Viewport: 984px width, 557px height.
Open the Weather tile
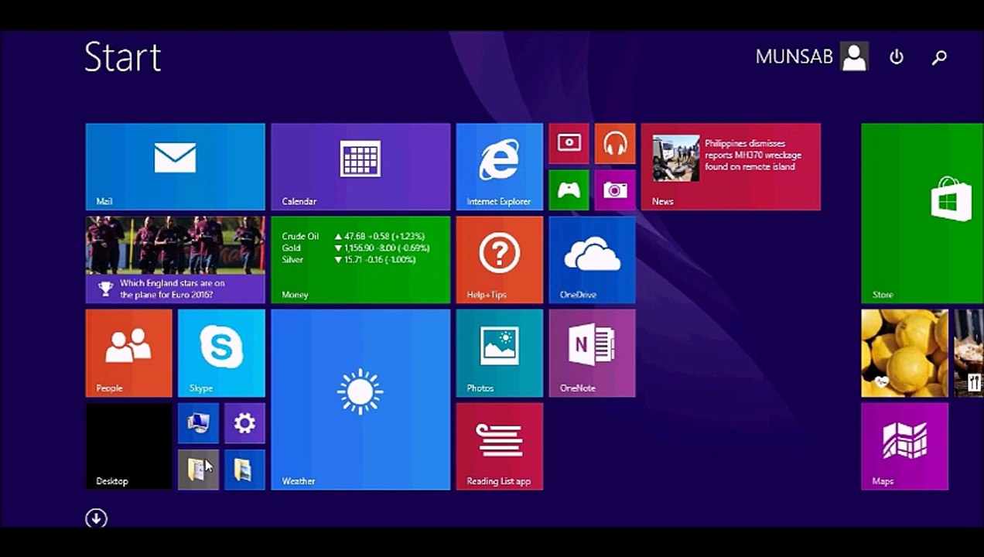(360, 399)
